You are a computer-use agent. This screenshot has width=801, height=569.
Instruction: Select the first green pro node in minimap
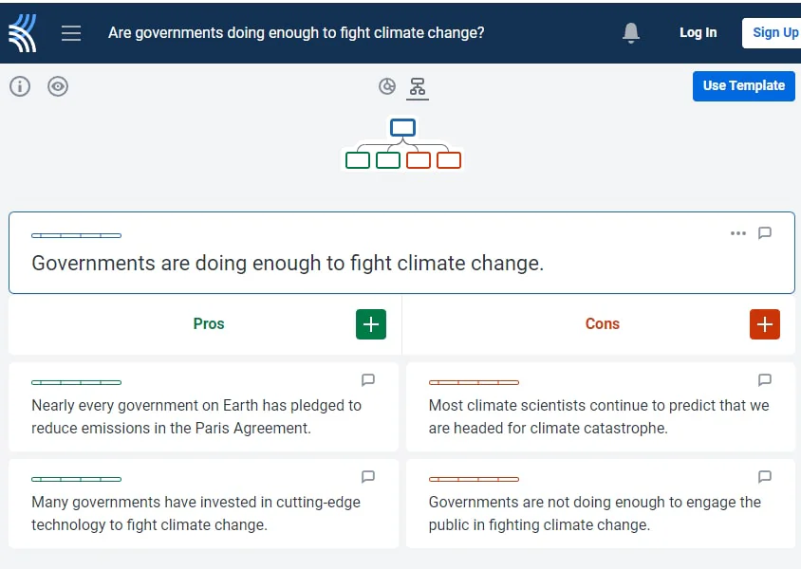[x=358, y=160]
